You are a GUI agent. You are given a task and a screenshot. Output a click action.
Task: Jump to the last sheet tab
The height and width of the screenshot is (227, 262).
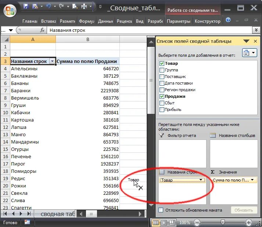[29, 214]
